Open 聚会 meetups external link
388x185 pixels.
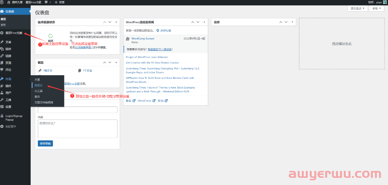[x=131, y=101]
